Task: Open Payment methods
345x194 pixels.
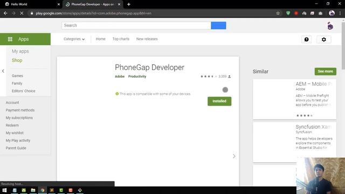Action: (x=20, y=110)
